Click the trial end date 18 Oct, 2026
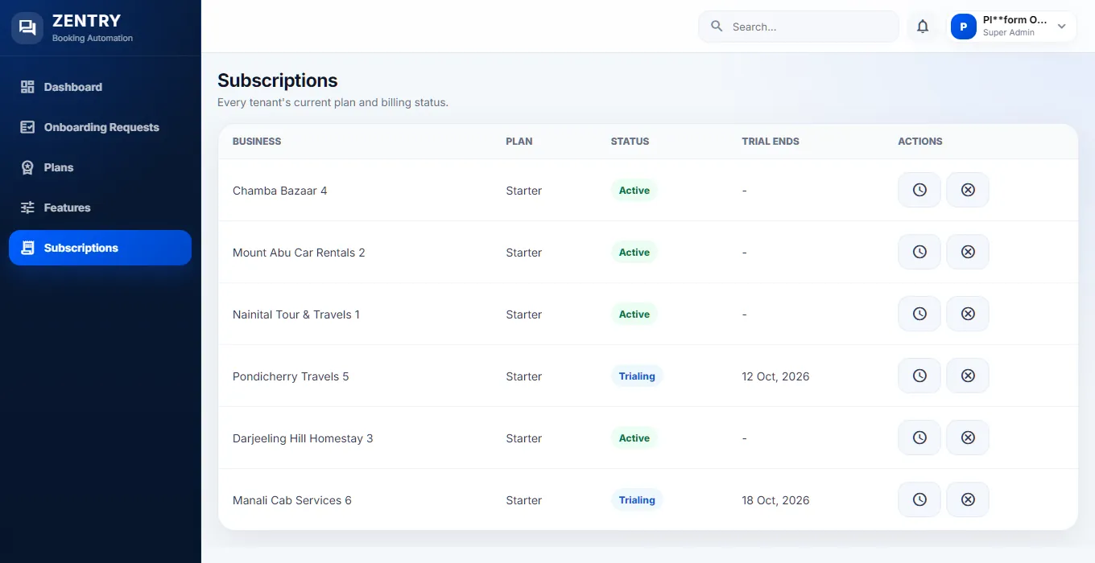The width and height of the screenshot is (1095, 563). (775, 500)
